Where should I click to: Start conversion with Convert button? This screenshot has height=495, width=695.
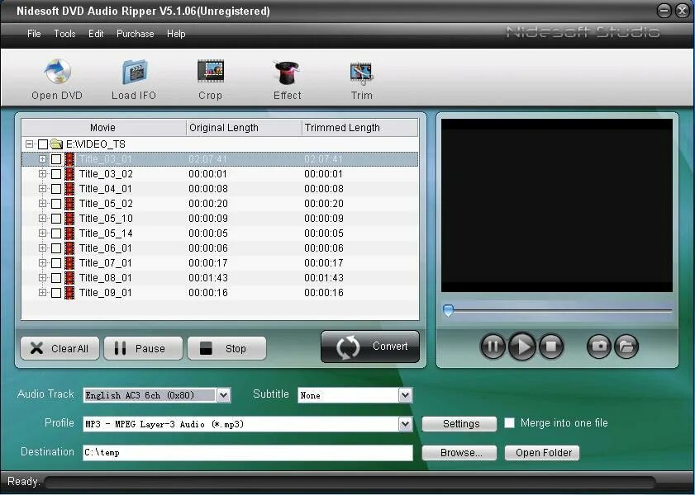click(x=370, y=346)
